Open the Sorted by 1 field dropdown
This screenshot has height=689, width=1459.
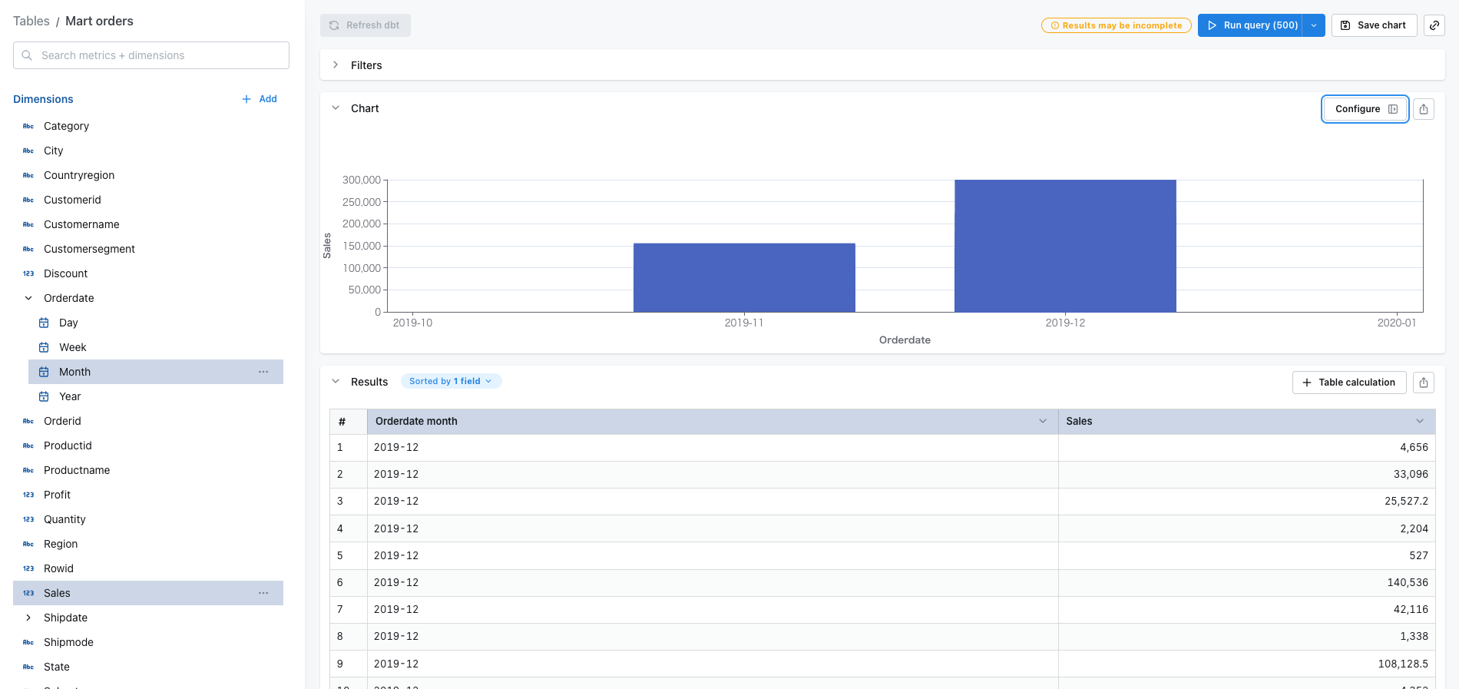(451, 381)
